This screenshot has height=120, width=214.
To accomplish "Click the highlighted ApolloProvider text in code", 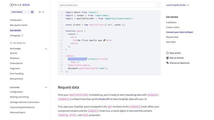I will 77,59.
